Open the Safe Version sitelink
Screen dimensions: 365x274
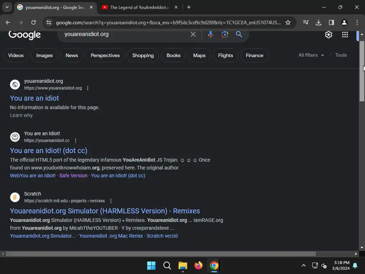[x=73, y=176]
